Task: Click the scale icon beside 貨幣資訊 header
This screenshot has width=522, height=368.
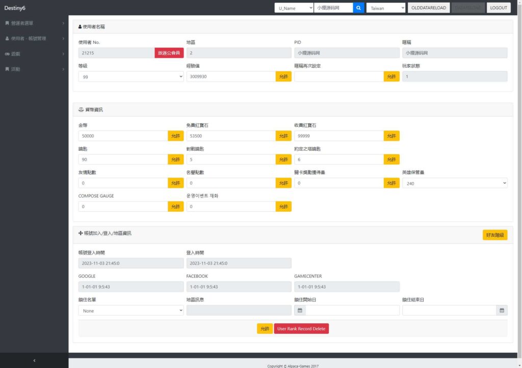Action: click(x=81, y=109)
